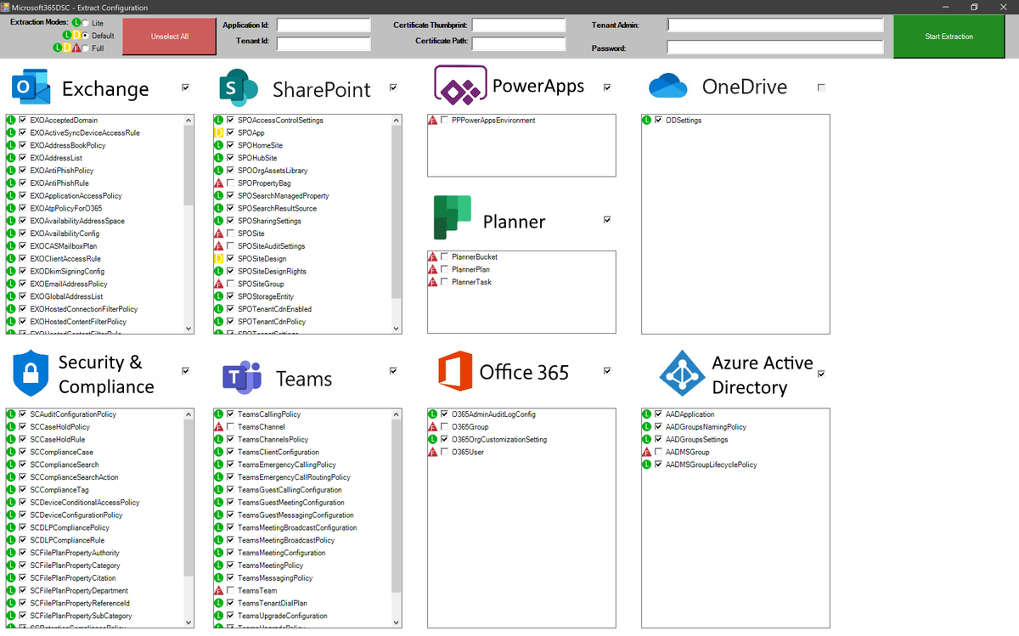This screenshot has width=1019, height=636.
Task: Click Teams list scroll-down arrow
Action: 397,622
